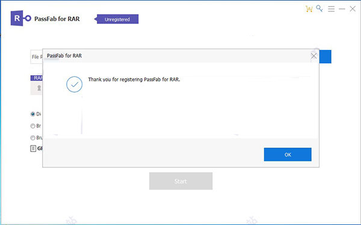Screen dimensions: 361x225
Task: Click the purple PassFab R logo
Action: [20, 18]
